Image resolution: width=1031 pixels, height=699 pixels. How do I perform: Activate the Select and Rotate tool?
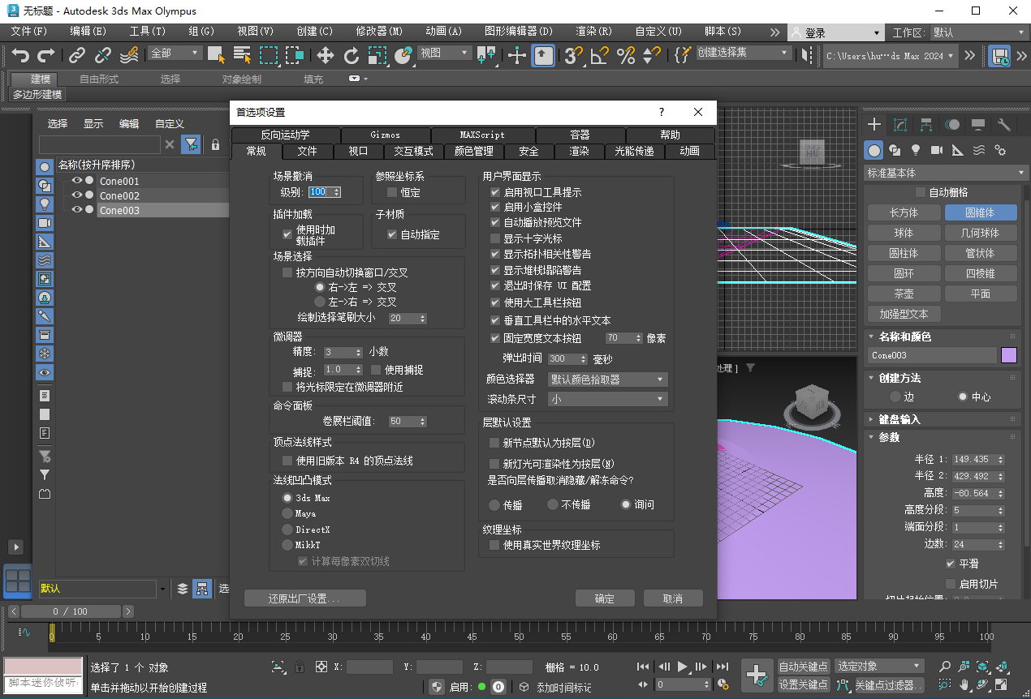(352, 55)
